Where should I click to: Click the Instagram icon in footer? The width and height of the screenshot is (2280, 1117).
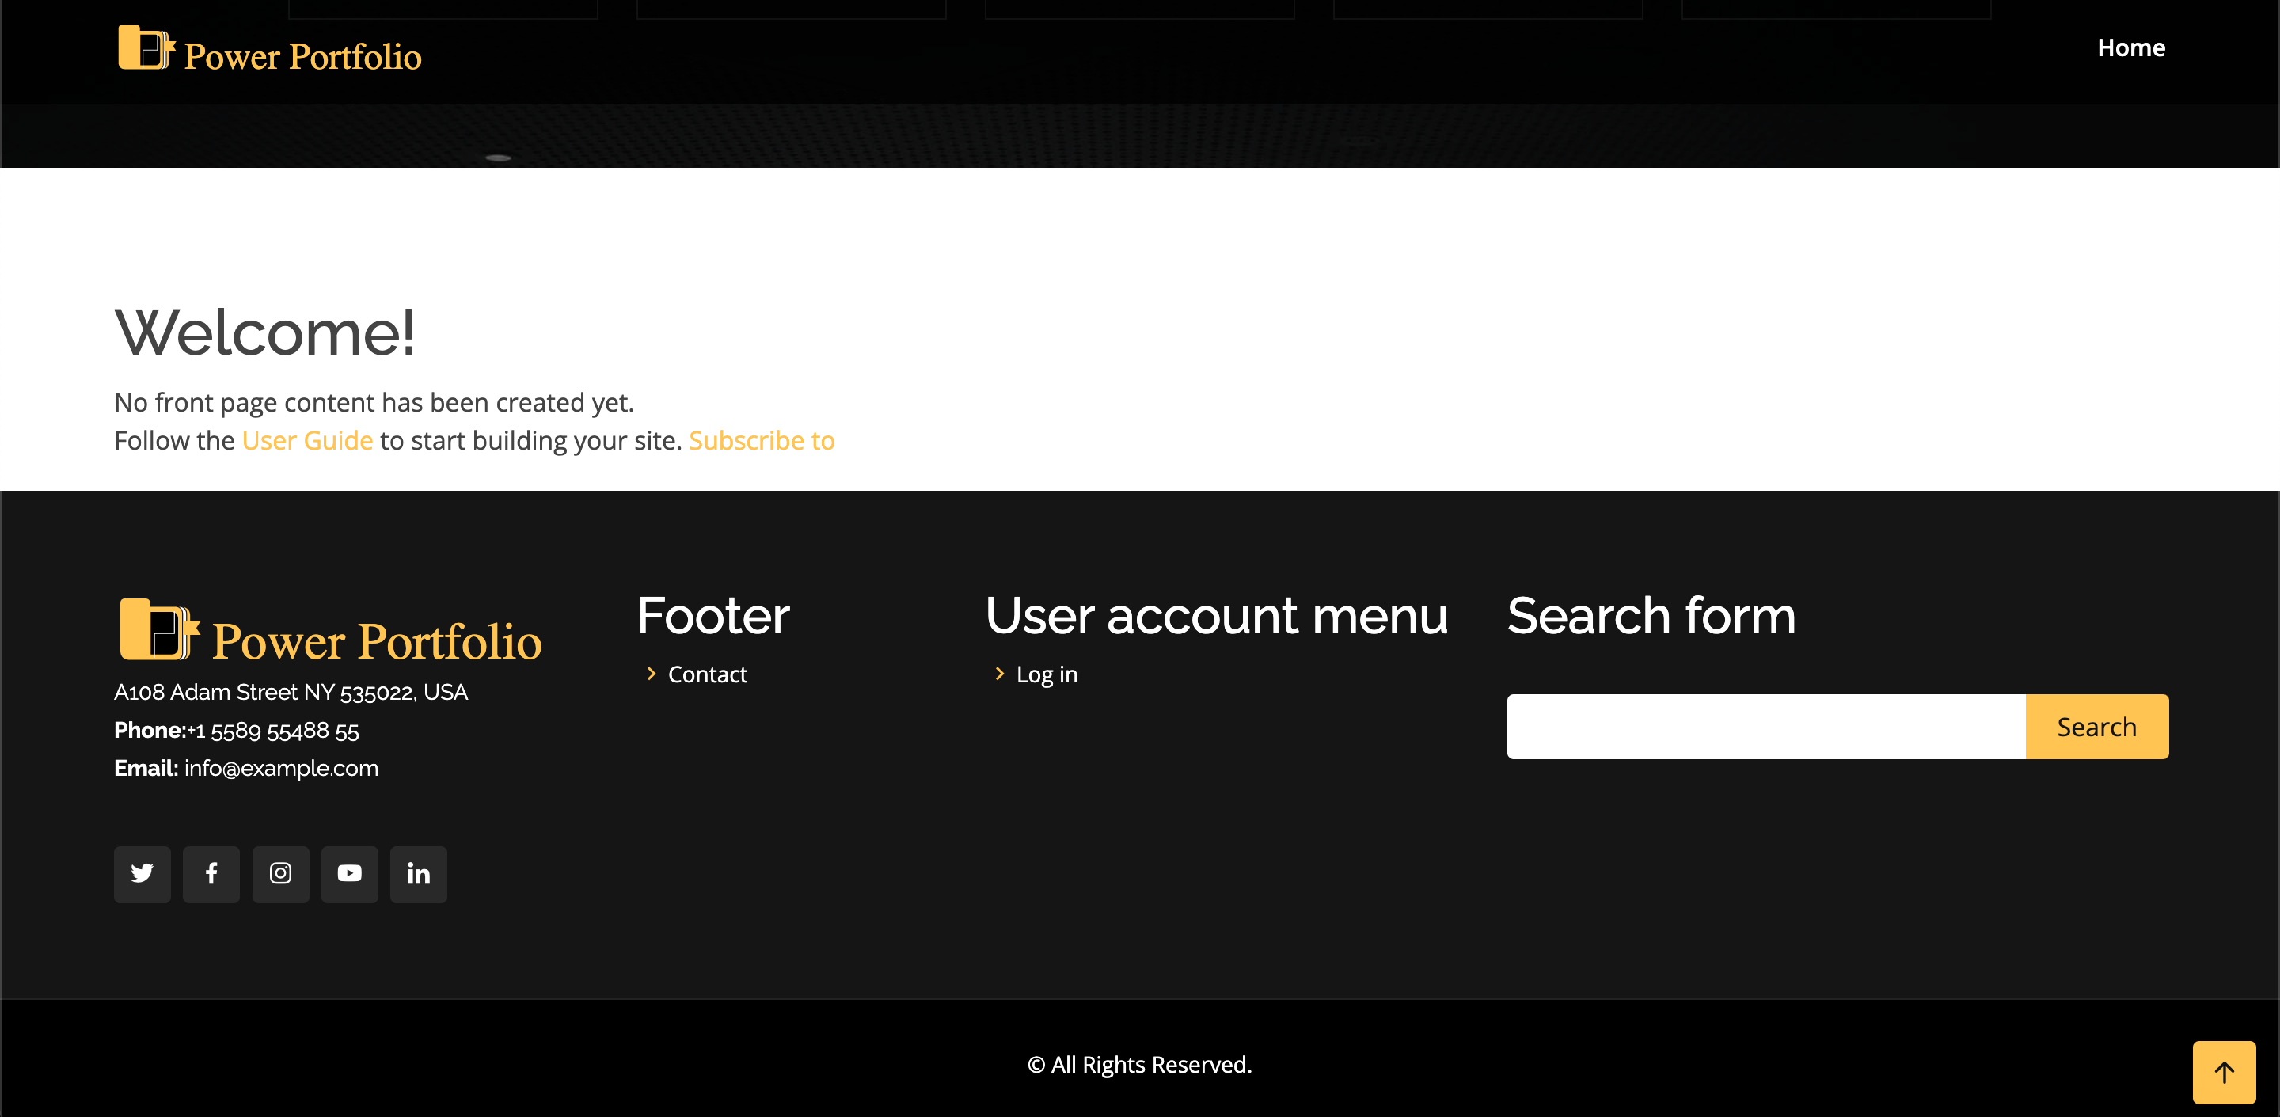[x=280, y=874]
